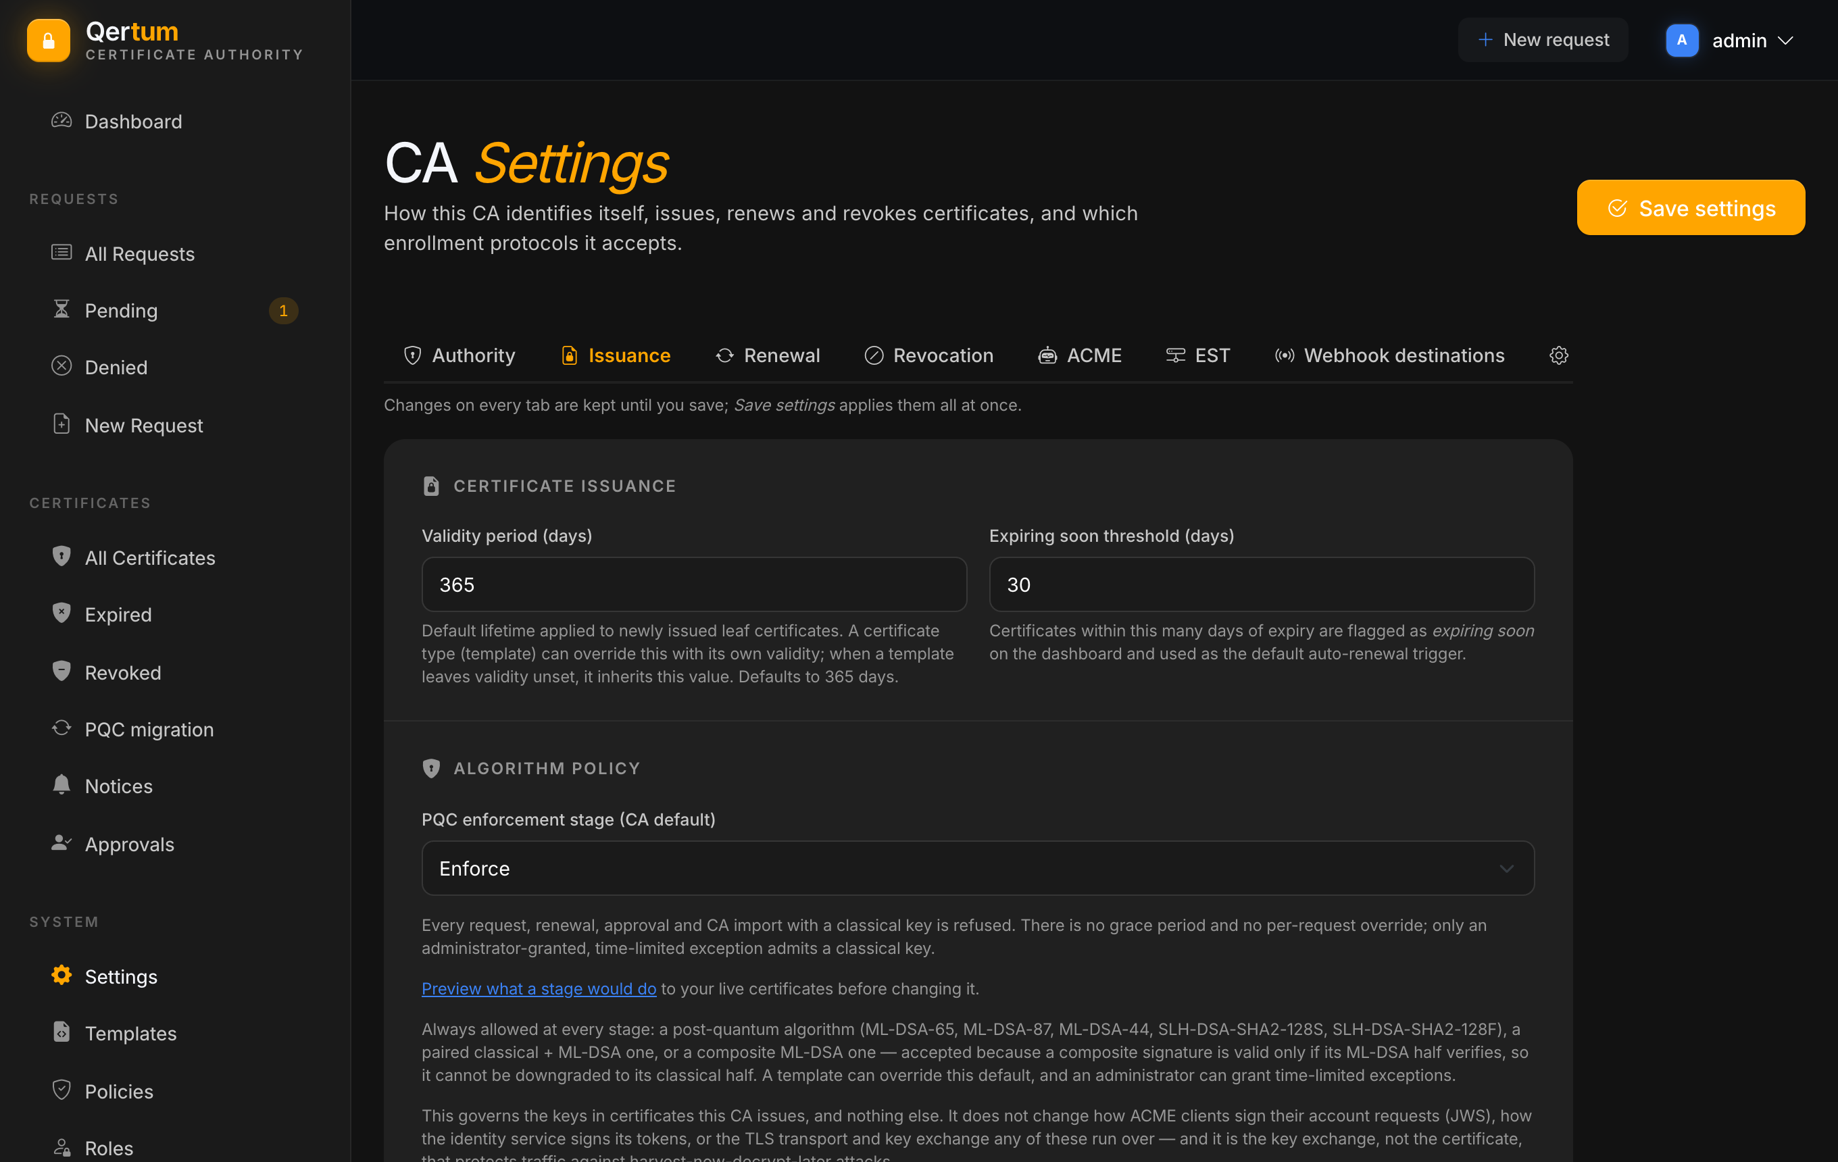The image size is (1838, 1162).
Task: Click the Certificate Issuance section heading
Action: tap(565, 486)
